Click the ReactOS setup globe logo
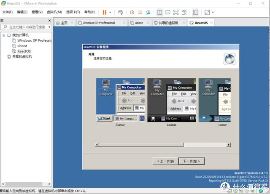The height and width of the screenshot is (194, 270). (x=229, y=59)
